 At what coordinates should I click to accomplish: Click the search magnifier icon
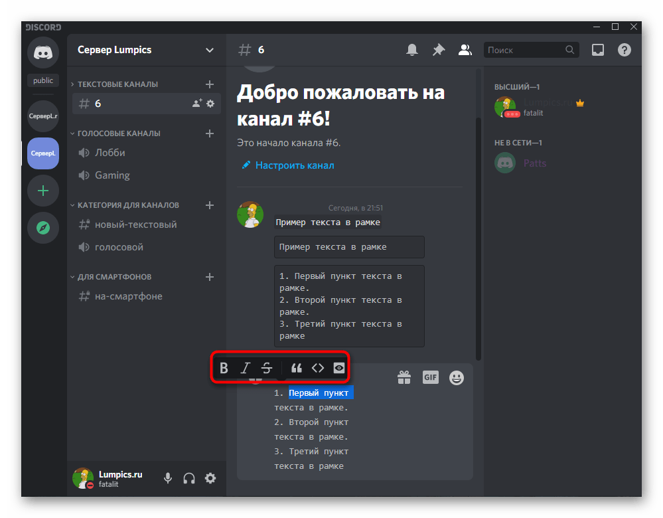pyautogui.click(x=569, y=50)
